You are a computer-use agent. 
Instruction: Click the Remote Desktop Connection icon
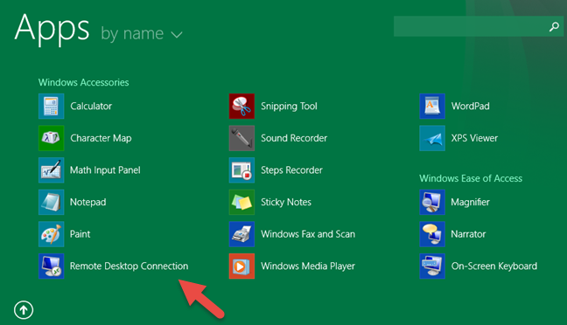coord(52,266)
